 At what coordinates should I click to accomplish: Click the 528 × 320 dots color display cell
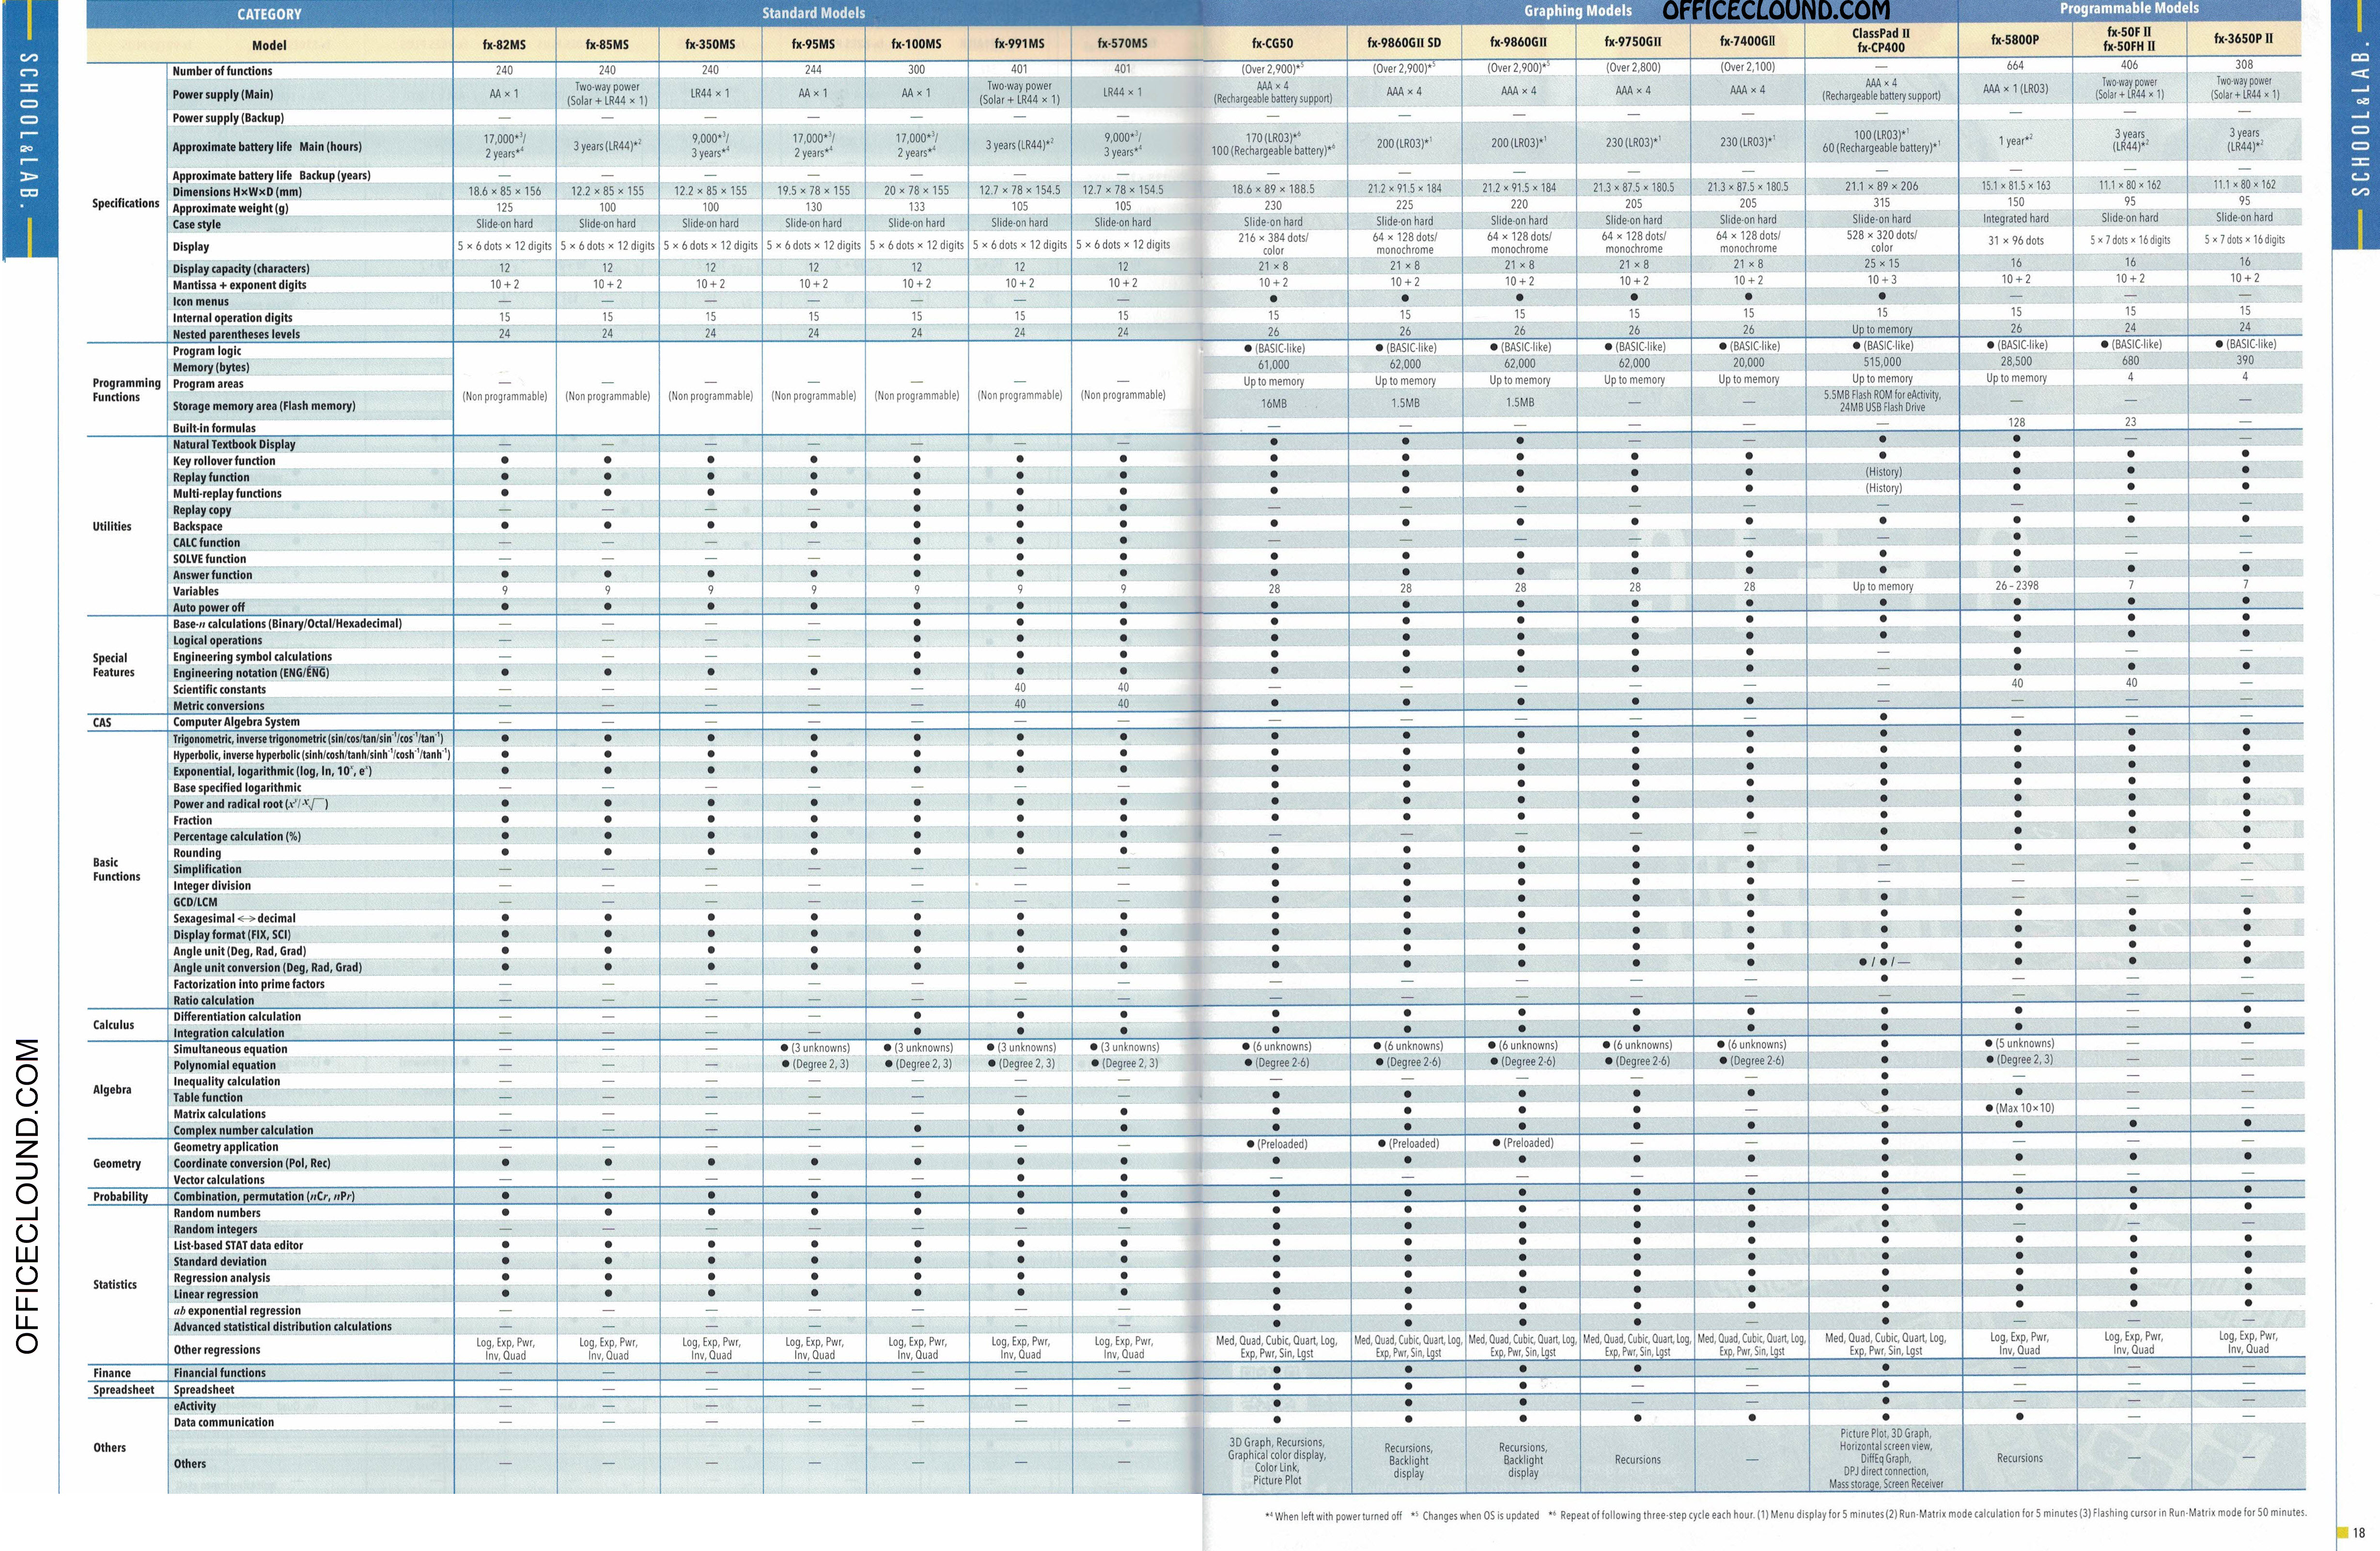point(1881,241)
